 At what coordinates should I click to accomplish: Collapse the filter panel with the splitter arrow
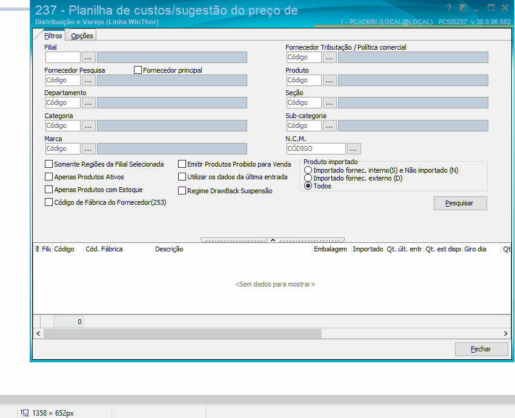click(x=273, y=240)
